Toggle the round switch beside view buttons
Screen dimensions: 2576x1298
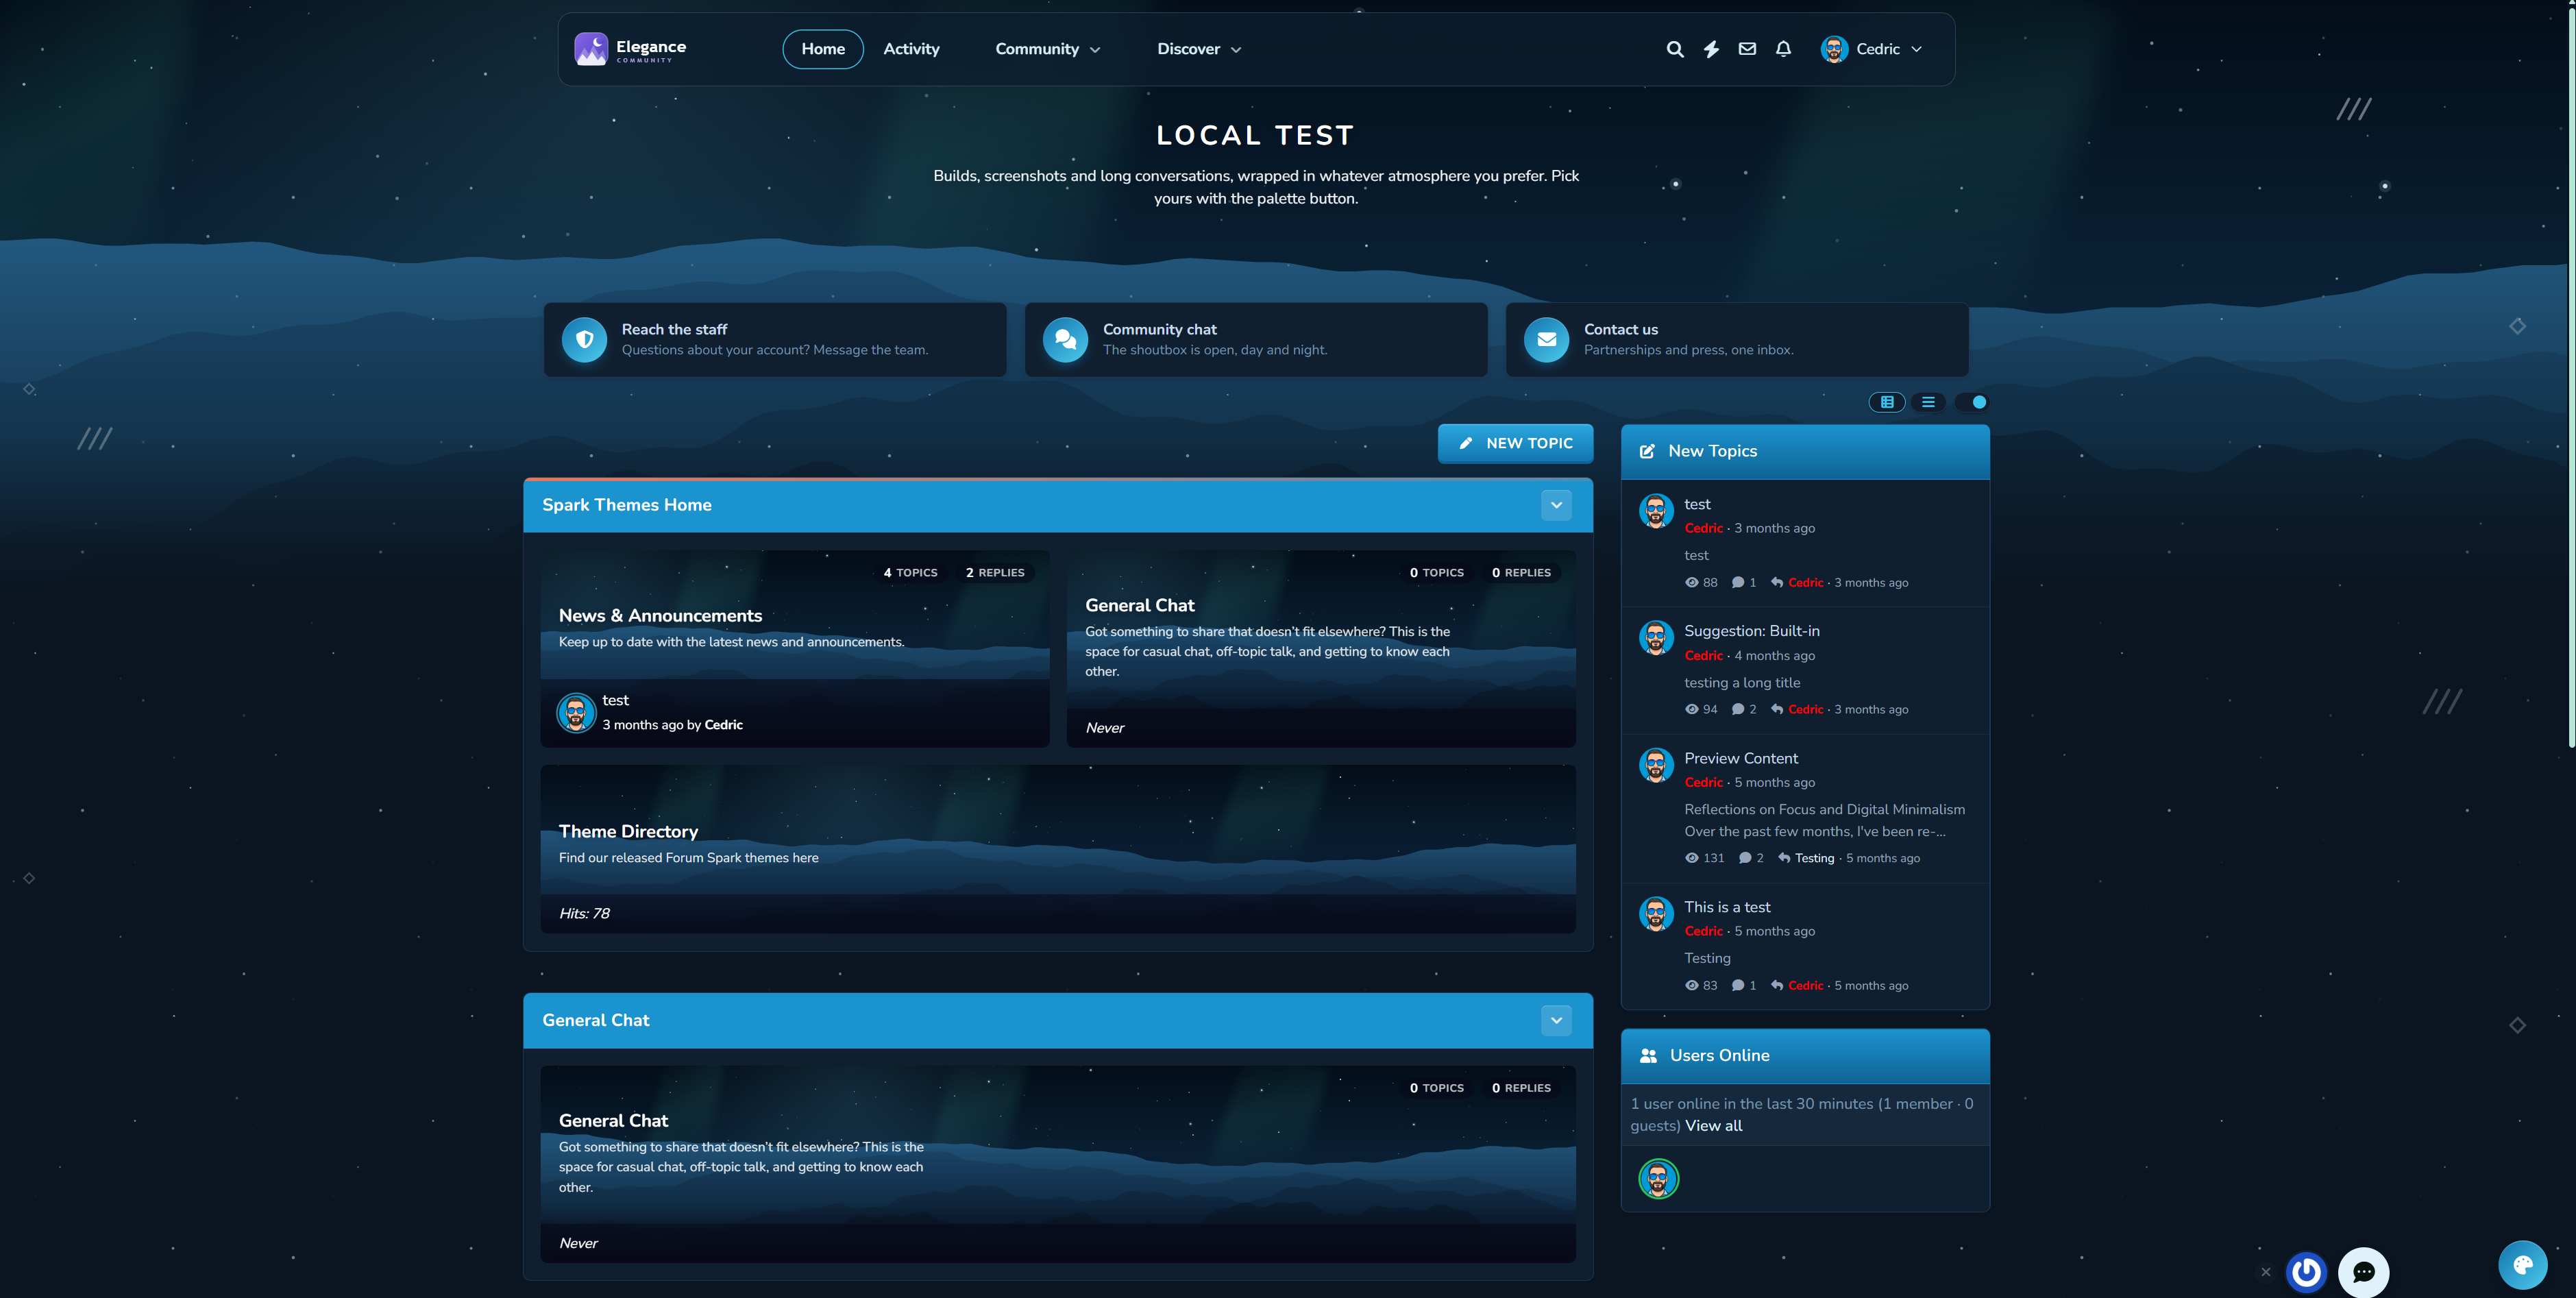1972,402
